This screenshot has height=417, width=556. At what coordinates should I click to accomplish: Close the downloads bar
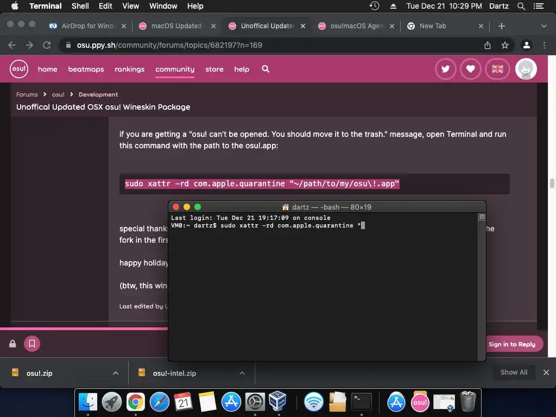[546, 372]
